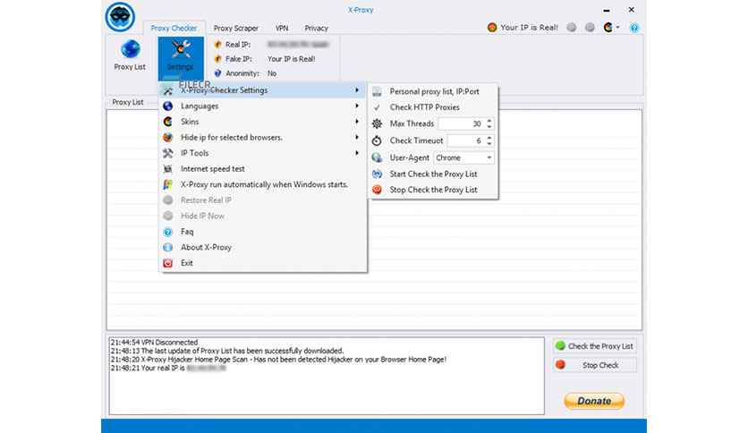Expand the Skins submenu arrow

pos(357,122)
